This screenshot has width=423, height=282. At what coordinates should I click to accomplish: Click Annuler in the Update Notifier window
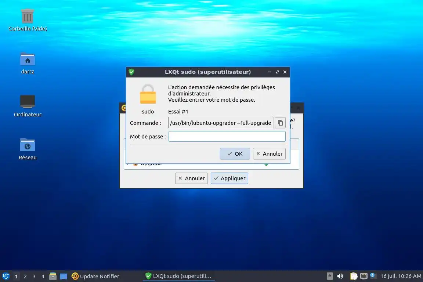191,178
